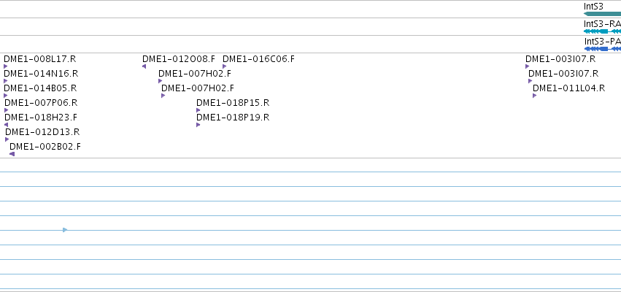The height and width of the screenshot is (292, 621).
Task: Click the DME1-016C06.F arrow glyph
Action: coord(225,66)
